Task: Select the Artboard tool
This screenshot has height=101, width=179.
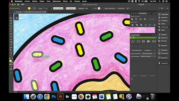Action: click(11, 53)
